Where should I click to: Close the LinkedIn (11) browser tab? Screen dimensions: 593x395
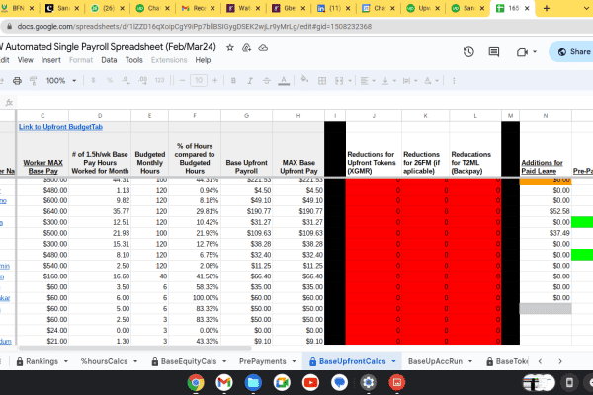[x=348, y=8]
